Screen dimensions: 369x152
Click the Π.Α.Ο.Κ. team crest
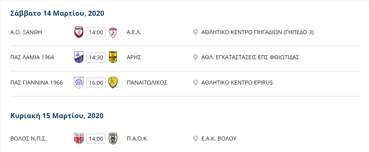(113, 139)
